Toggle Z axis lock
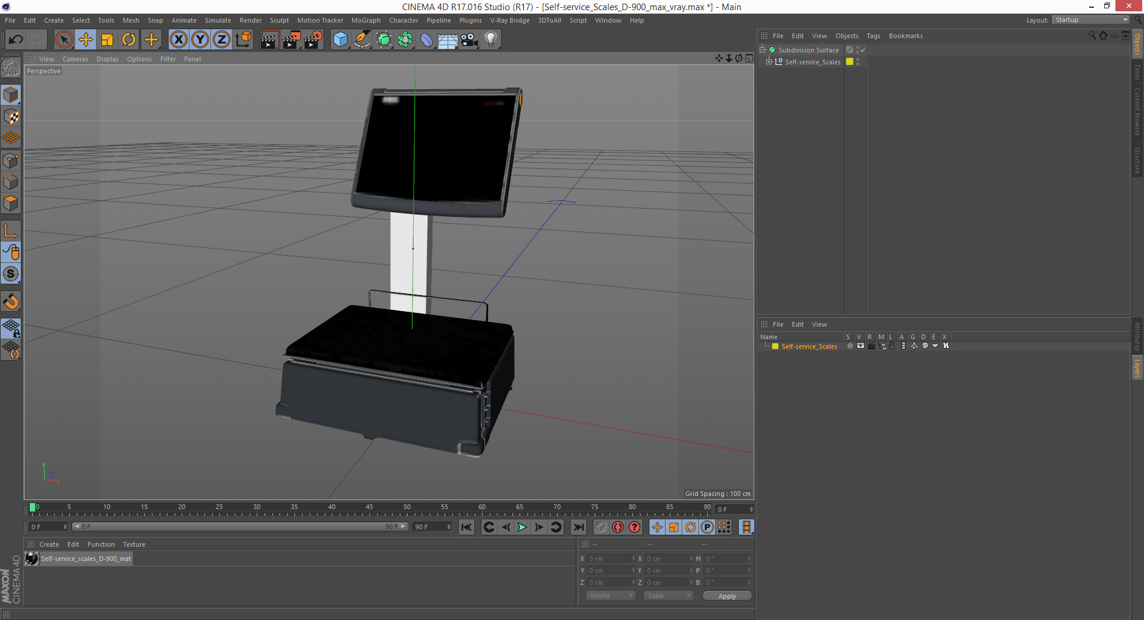The image size is (1144, 620). [222, 39]
